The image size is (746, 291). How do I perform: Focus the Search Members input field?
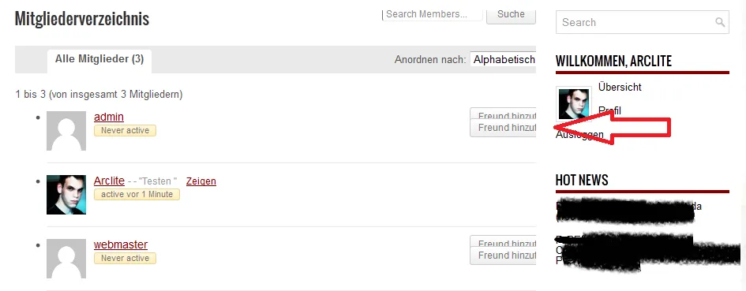433,14
